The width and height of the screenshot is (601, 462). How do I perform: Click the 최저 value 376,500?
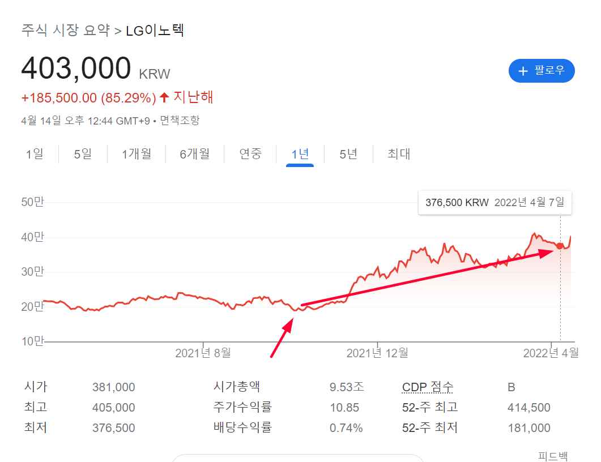click(113, 428)
